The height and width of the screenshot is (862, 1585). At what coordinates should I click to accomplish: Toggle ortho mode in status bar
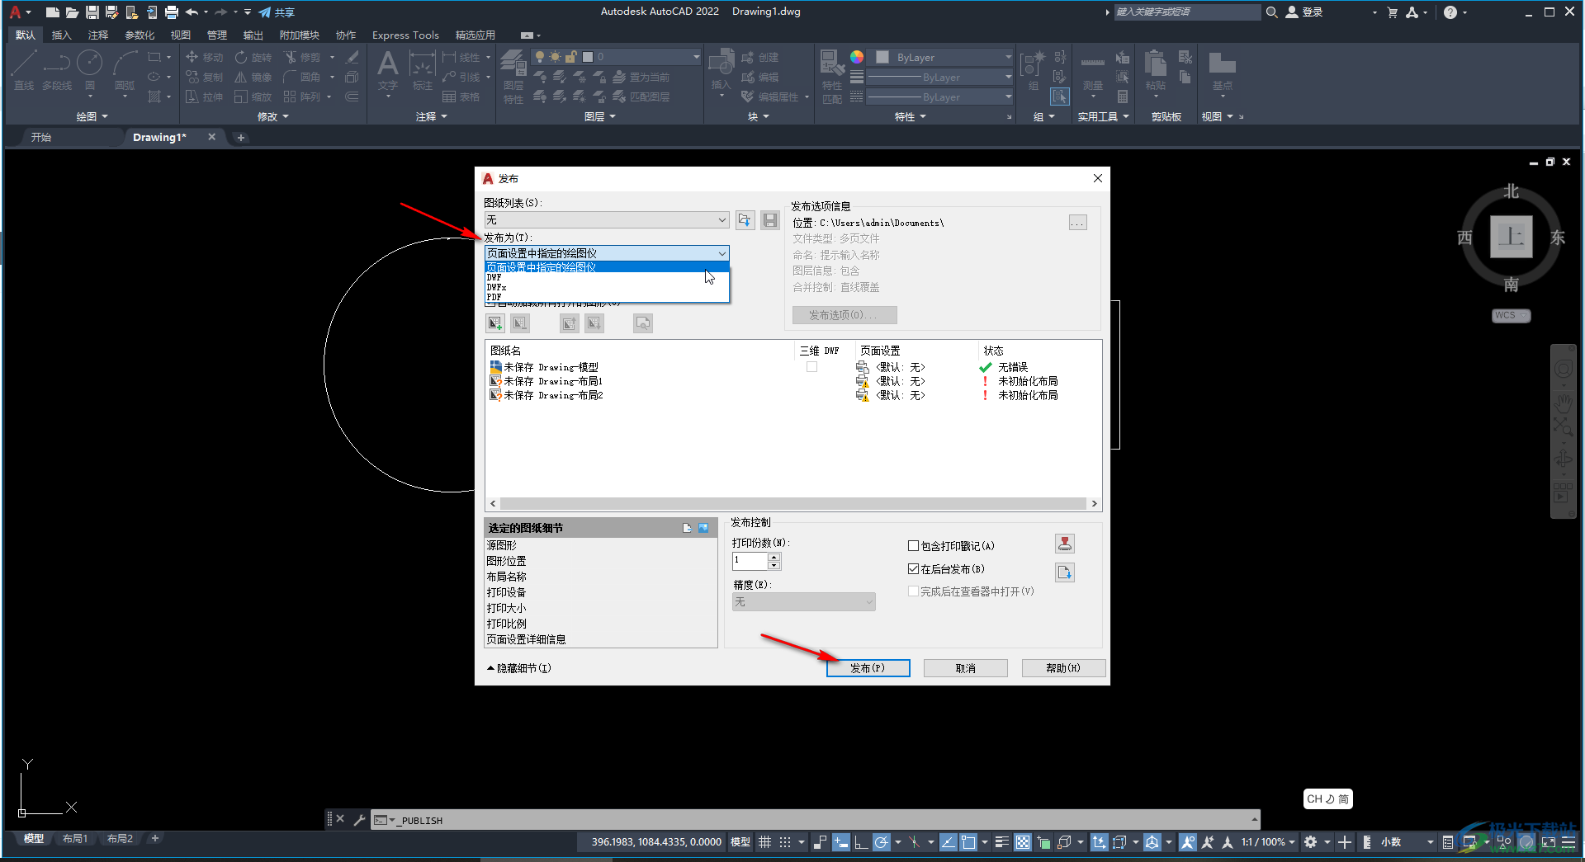click(860, 842)
